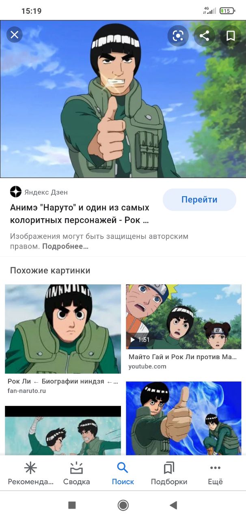Open the Ещё more menu

point(215,474)
